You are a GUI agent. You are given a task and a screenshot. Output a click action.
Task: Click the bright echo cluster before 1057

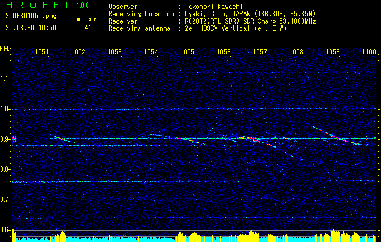249,139
